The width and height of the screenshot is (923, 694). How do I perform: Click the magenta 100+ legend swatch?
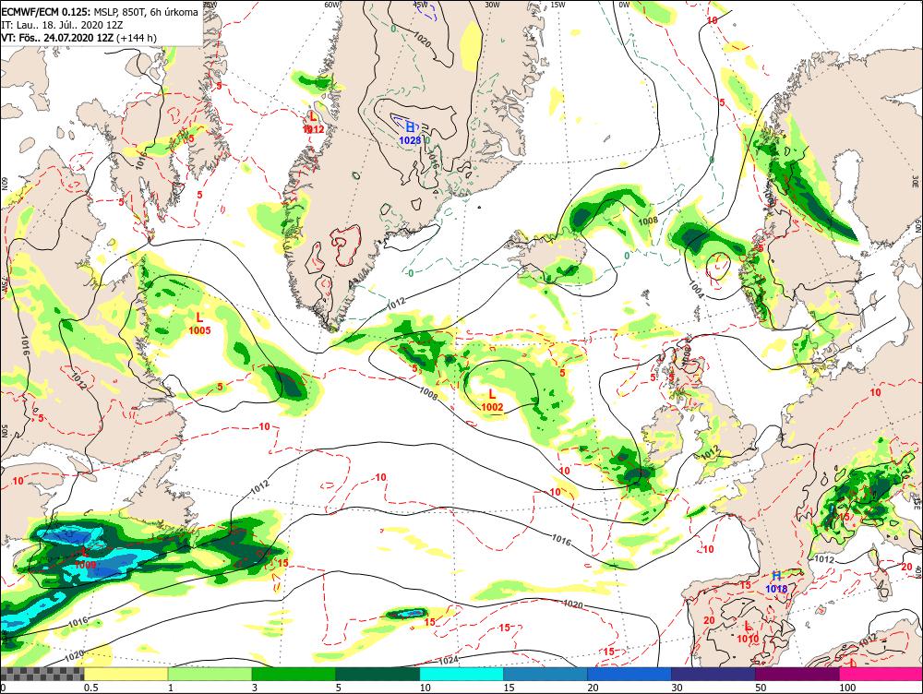(881, 674)
